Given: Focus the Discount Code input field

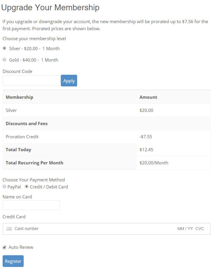Looking at the screenshot, I should [x=31, y=81].
